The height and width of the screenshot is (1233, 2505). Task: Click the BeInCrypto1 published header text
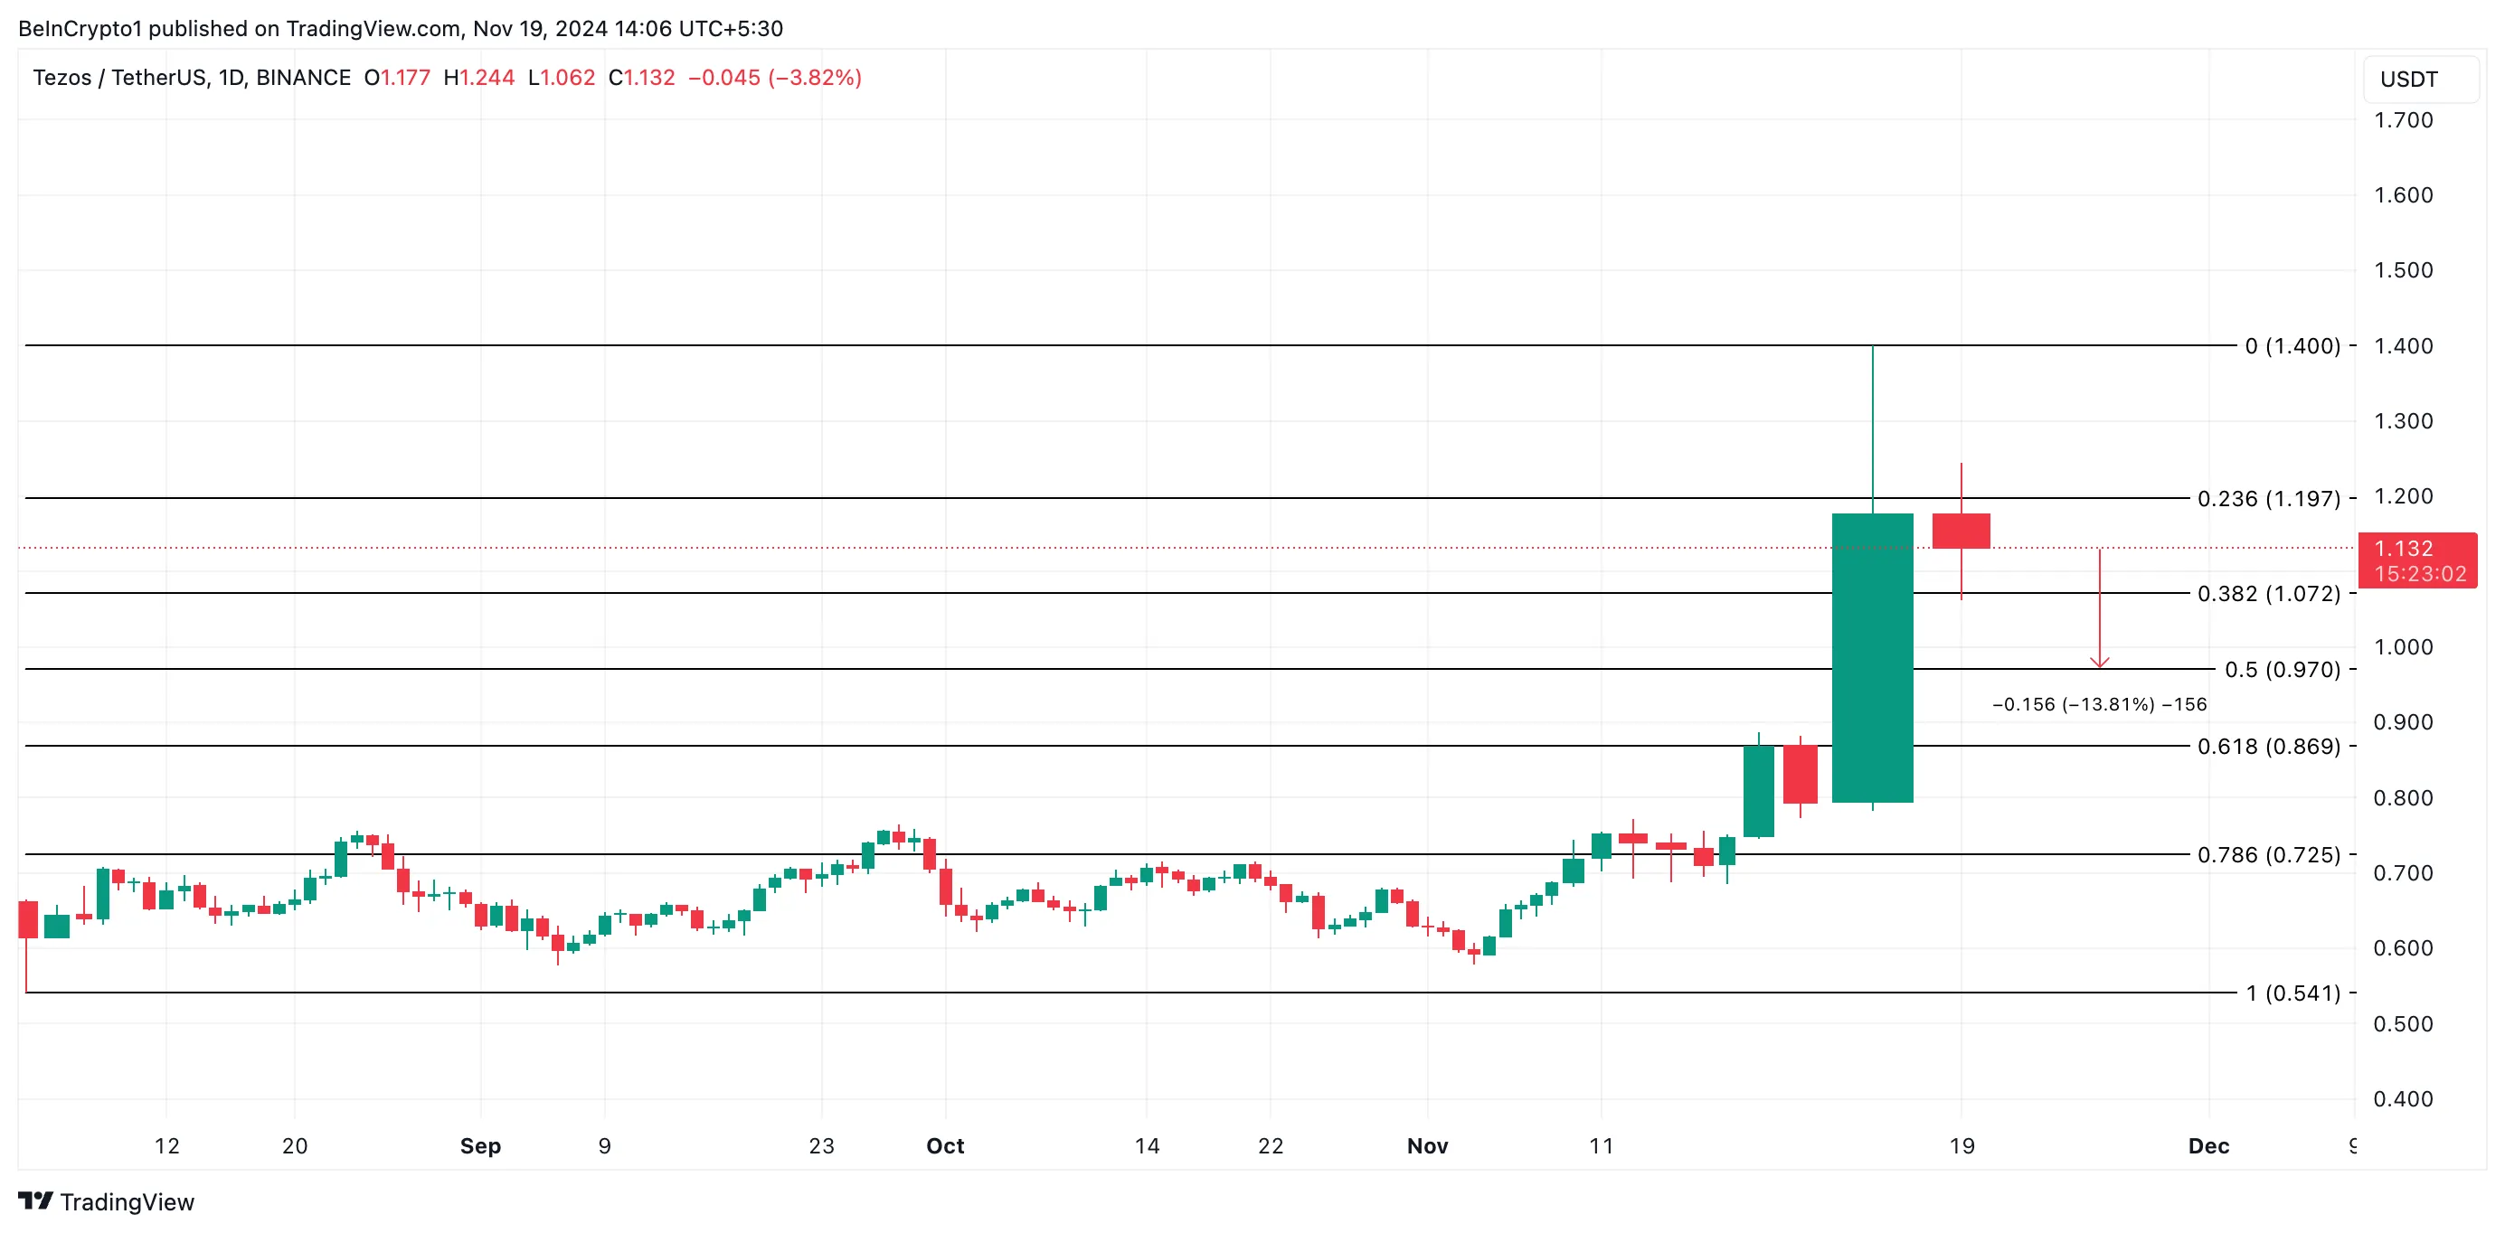click(x=401, y=28)
